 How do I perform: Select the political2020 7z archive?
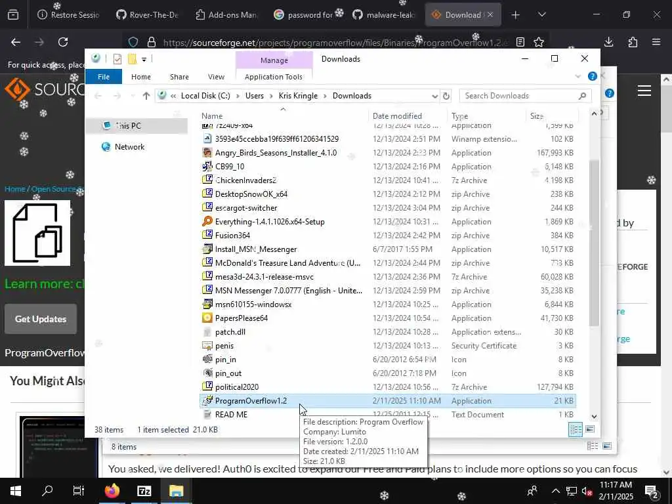[x=236, y=387]
